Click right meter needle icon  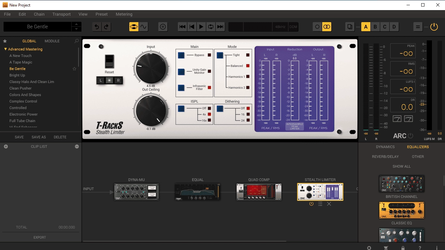(408, 119)
